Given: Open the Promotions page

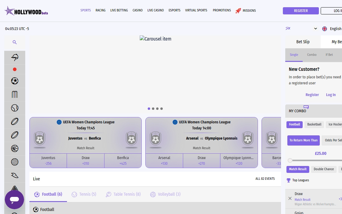Looking at the screenshot, I should click(x=222, y=10).
